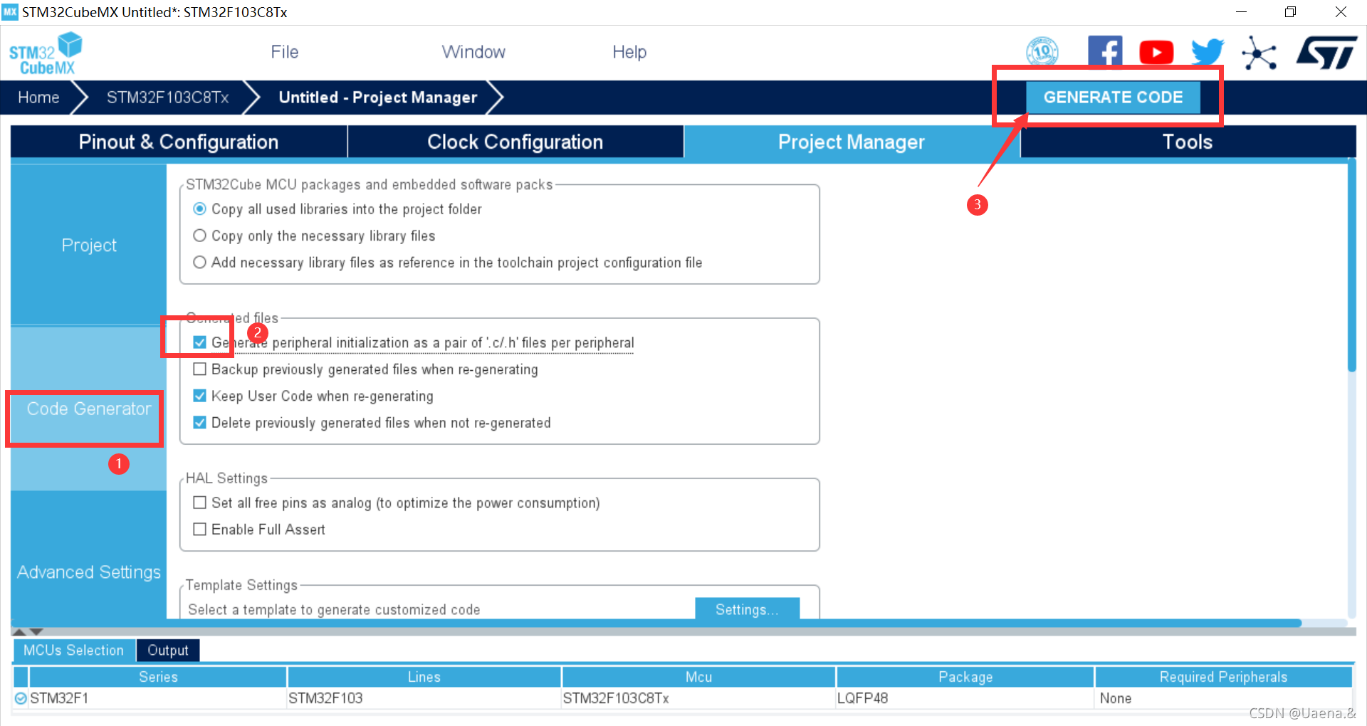Enable Backup previously generated files checkbox
Image resolution: width=1367 pixels, height=726 pixels.
coord(200,369)
